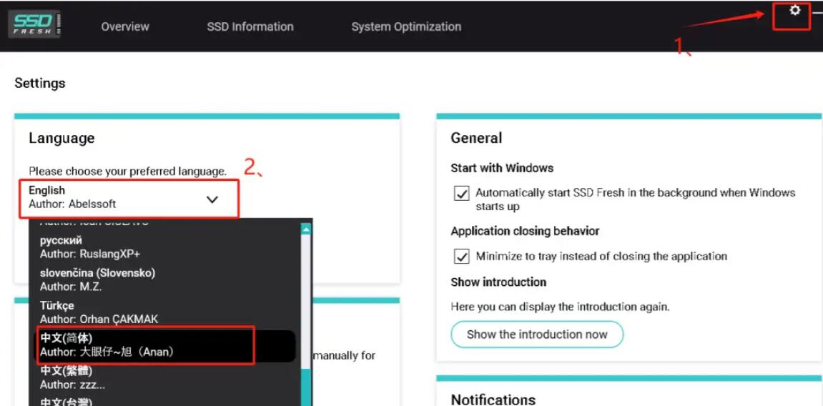The width and height of the screenshot is (823, 406).
Task: Select 中文(繁體) language option
Action: coord(167,377)
